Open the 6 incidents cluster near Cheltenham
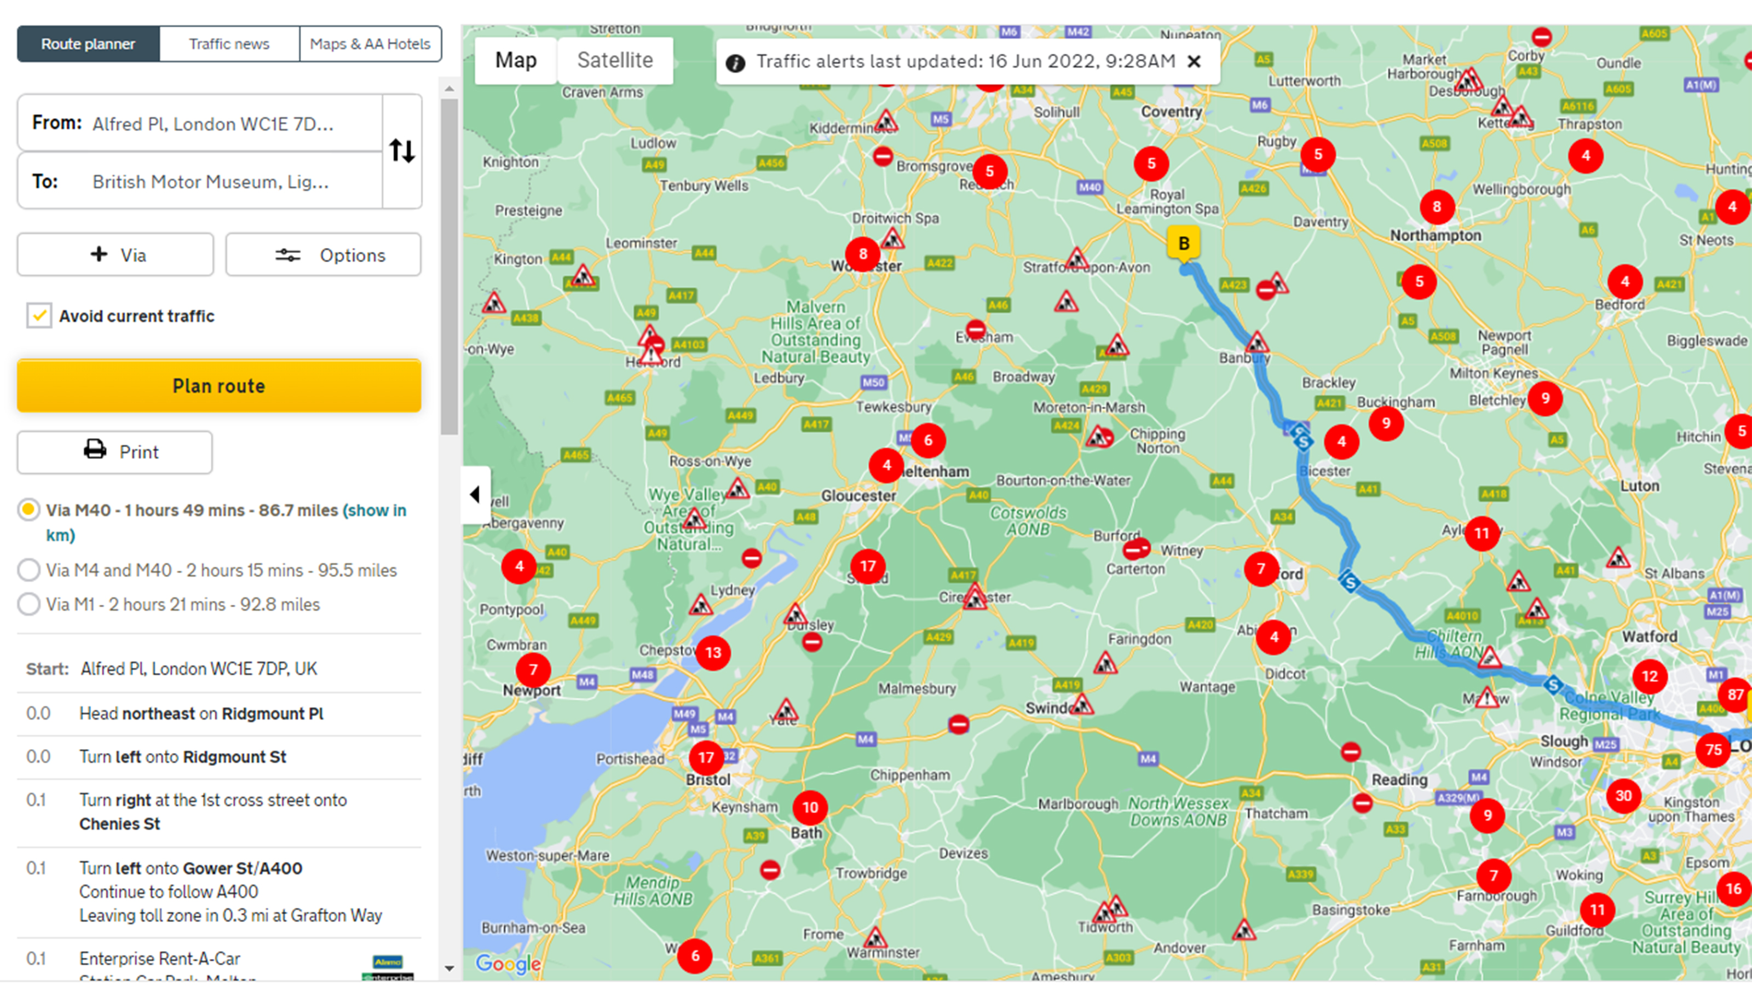Image resolution: width=1752 pixels, height=985 pixels. [927, 441]
